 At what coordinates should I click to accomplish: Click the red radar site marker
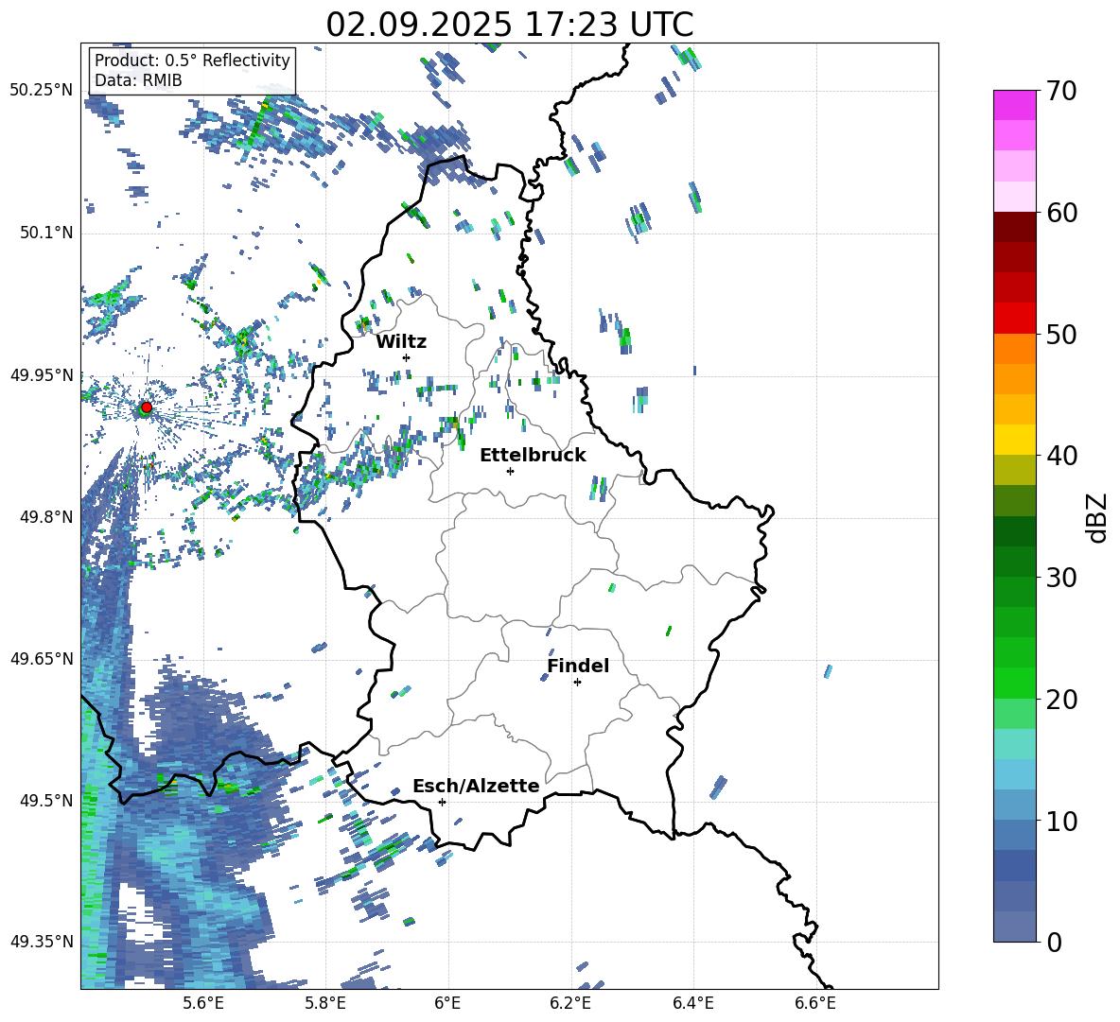pos(147,407)
